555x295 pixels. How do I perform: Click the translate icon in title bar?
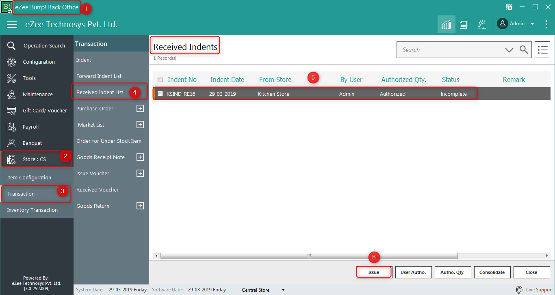509,7
